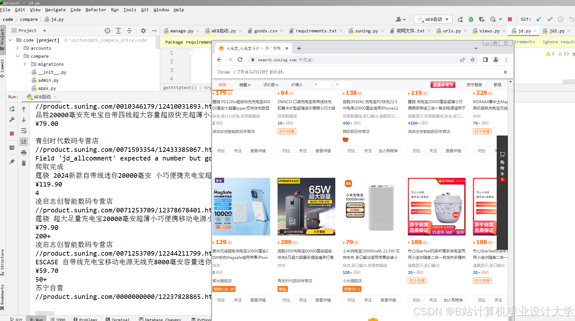Viewport: 575px width, 321px height.
Task: Stop the running process with red square
Action: click(x=510, y=19)
